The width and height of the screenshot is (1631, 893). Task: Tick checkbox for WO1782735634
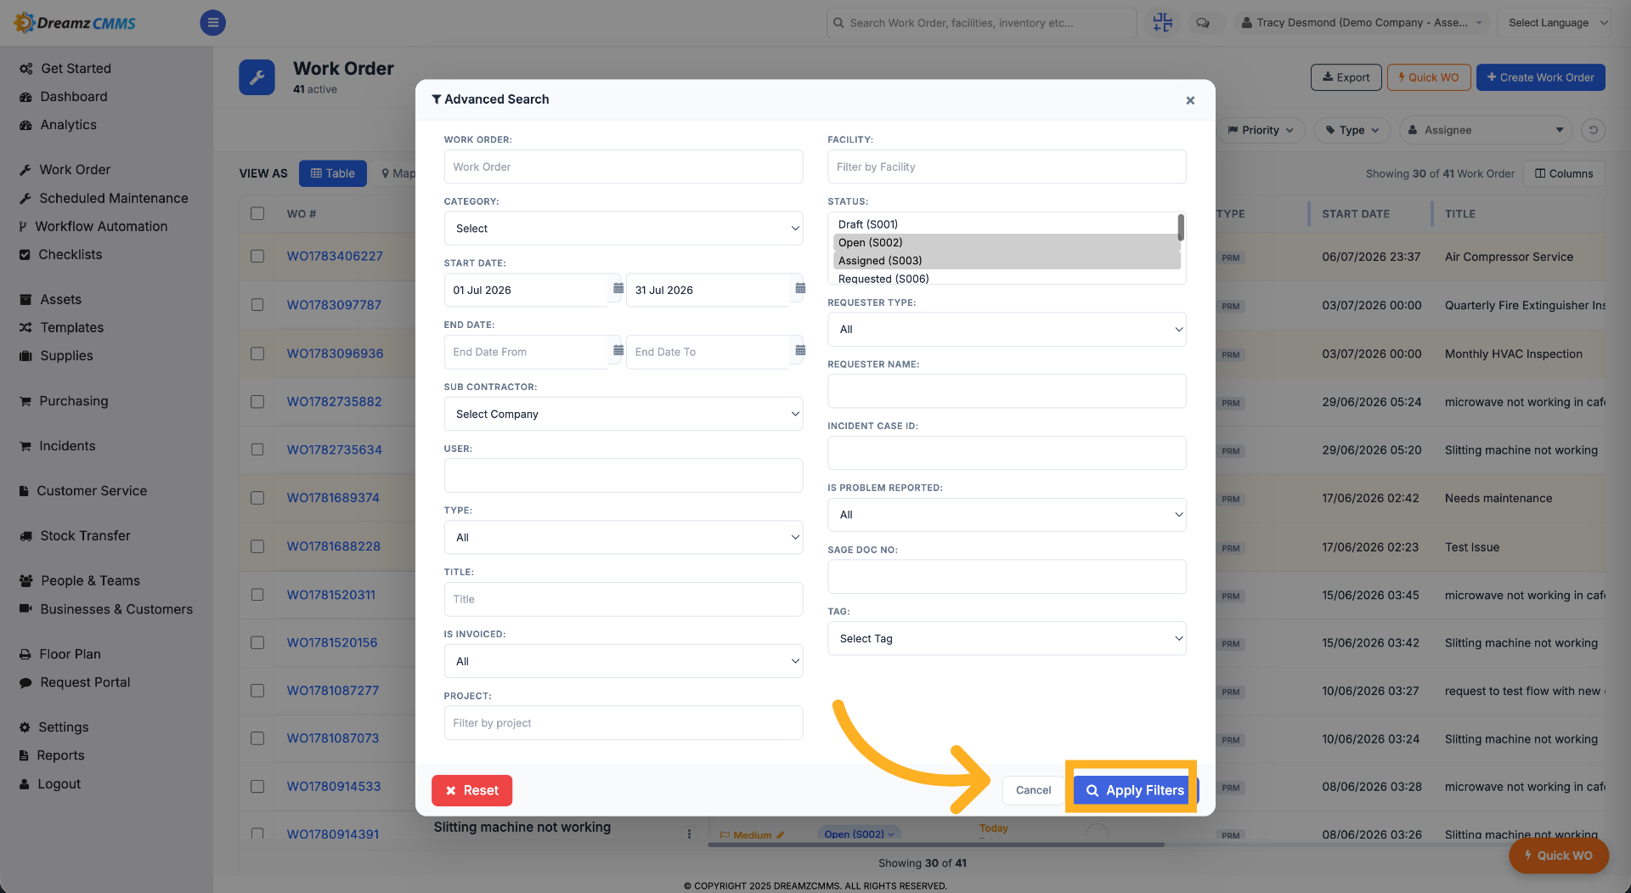pos(257,449)
